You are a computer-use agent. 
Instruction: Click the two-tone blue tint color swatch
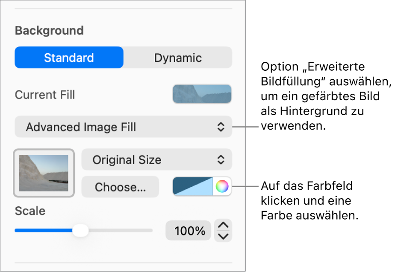pos(192,186)
